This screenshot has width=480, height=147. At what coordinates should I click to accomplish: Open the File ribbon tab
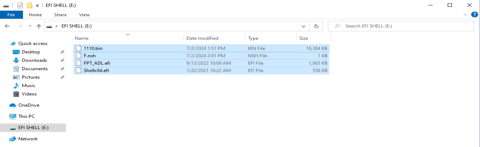coord(11,15)
